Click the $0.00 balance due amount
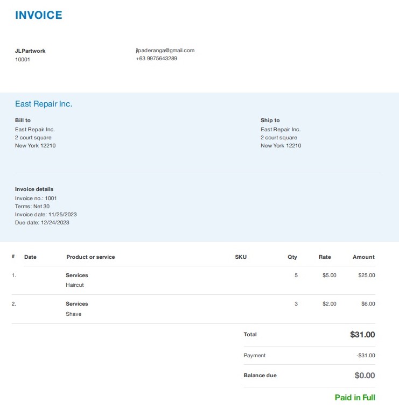The width and height of the screenshot is (399, 410). 365,376
